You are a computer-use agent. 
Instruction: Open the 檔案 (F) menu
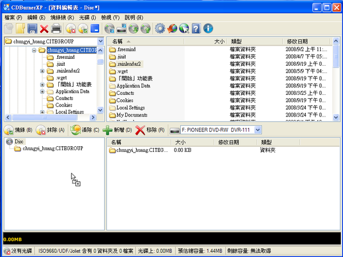[x=13, y=18]
